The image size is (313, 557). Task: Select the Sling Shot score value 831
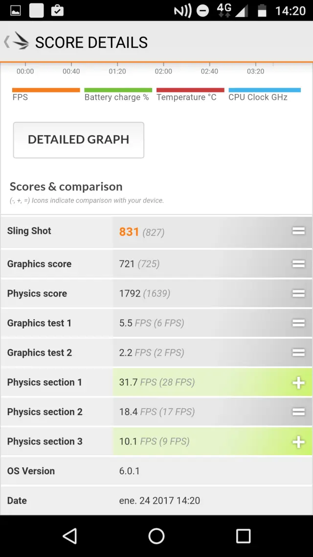point(129,232)
